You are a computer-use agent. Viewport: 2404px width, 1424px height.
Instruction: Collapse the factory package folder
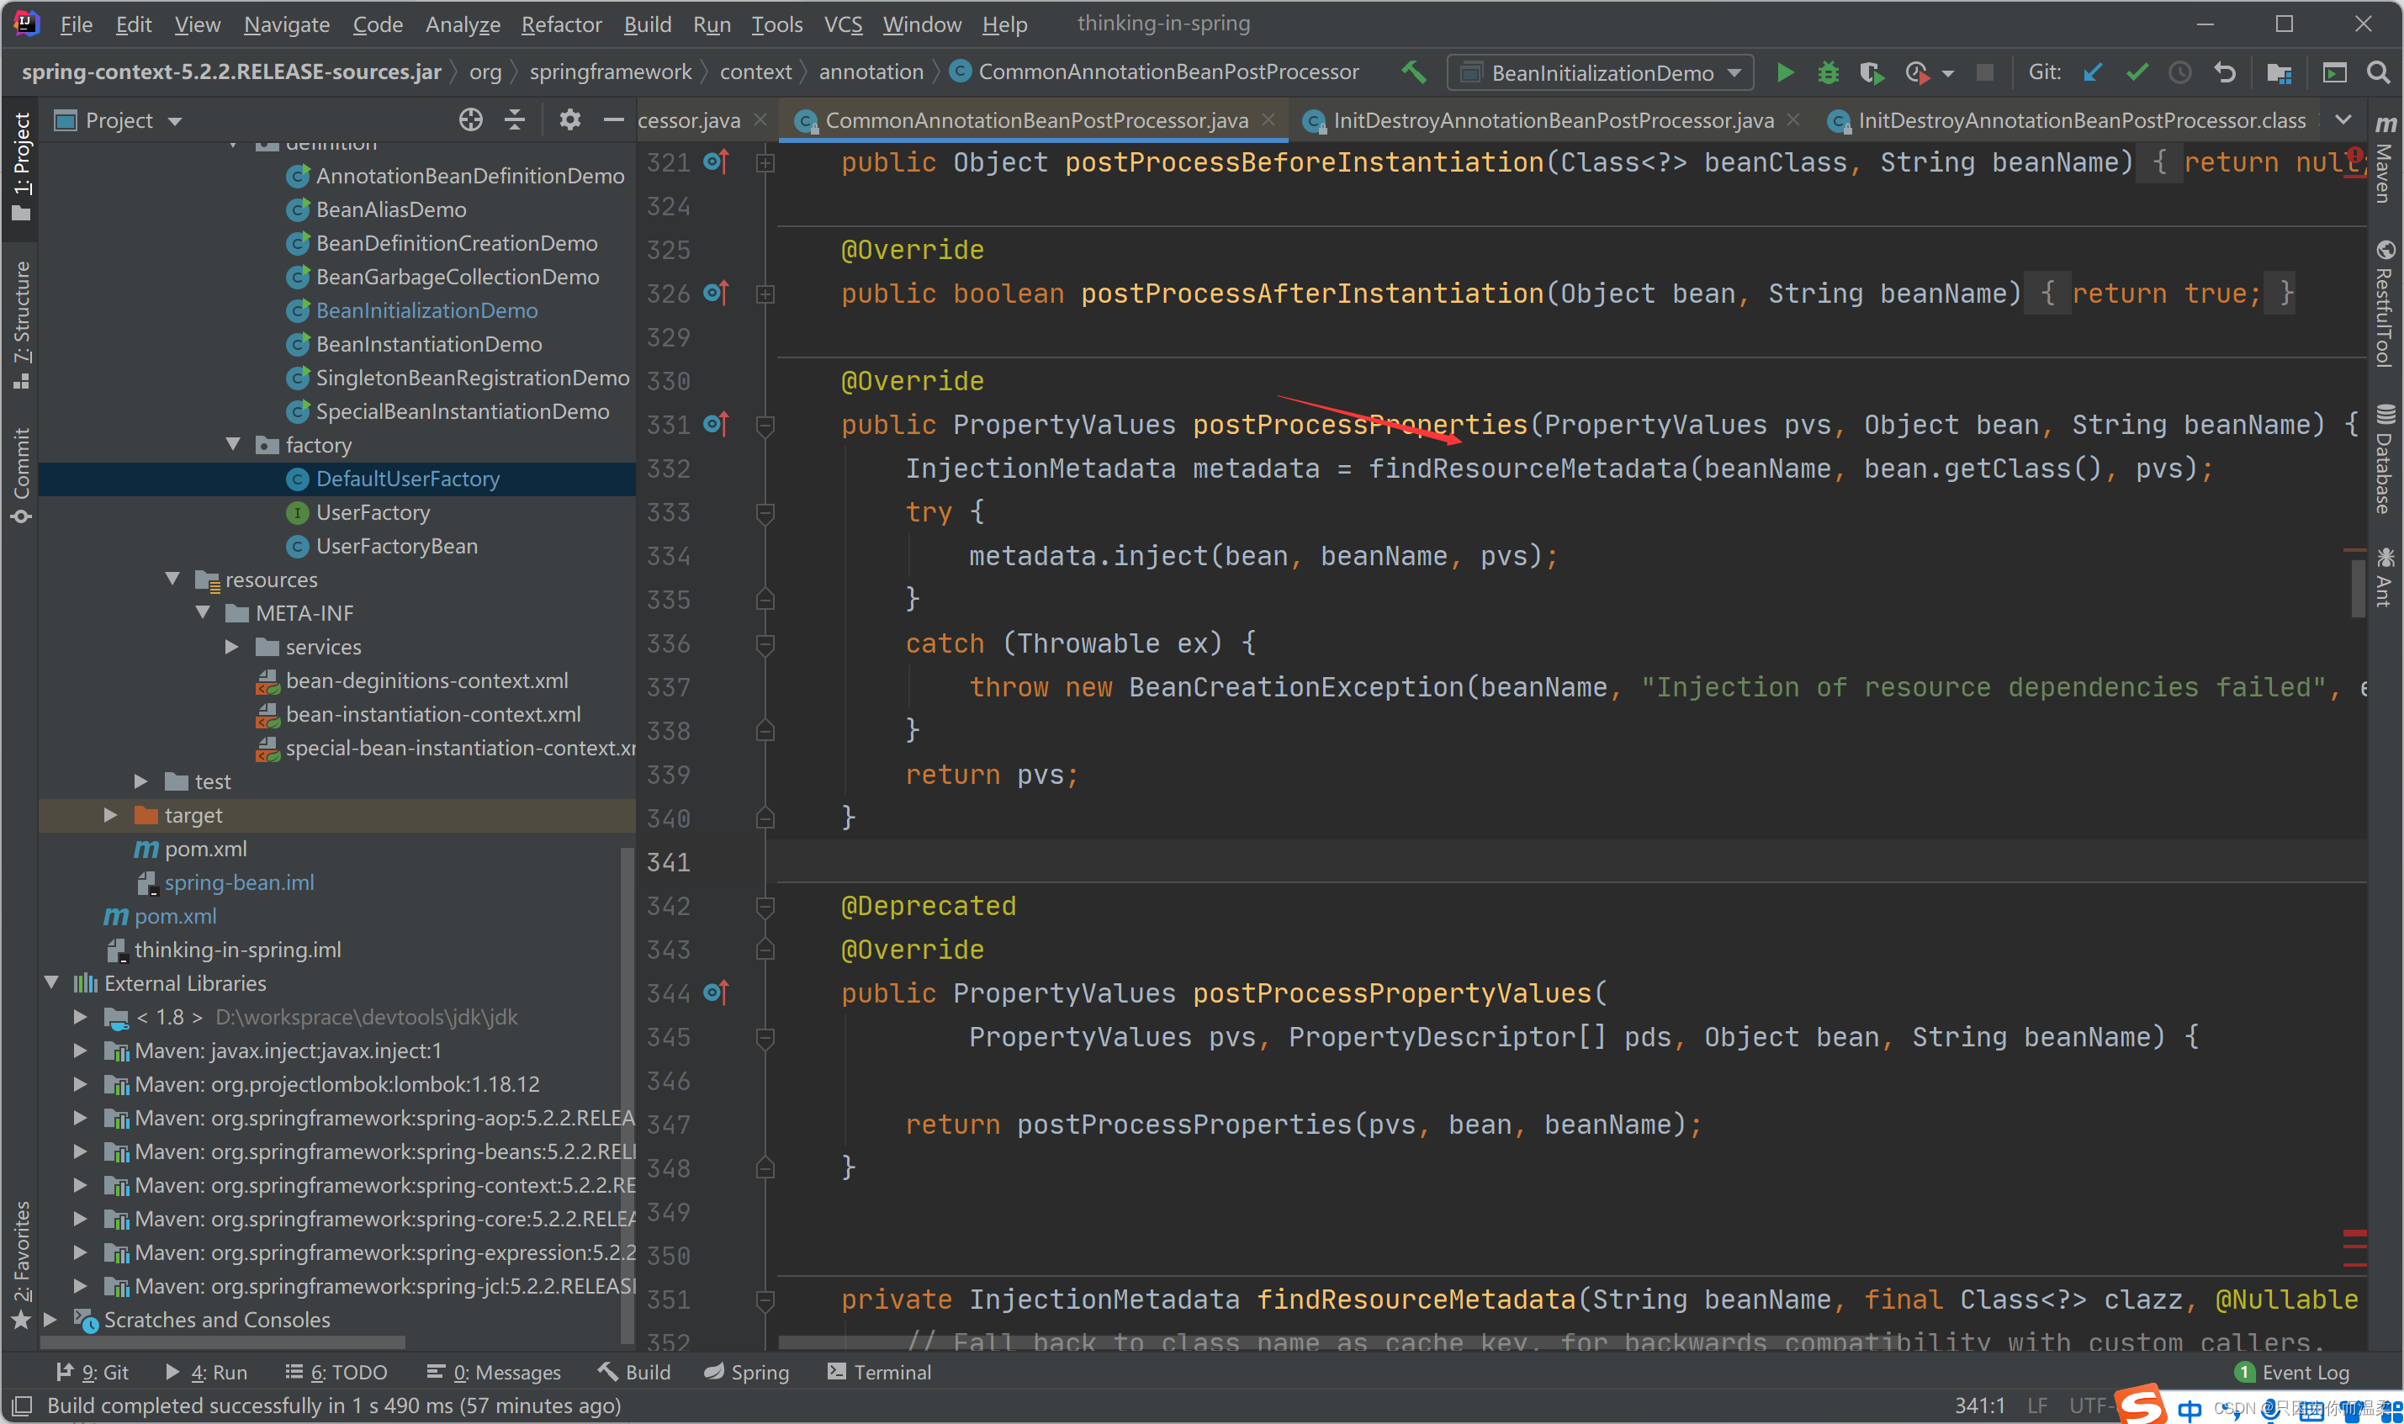[233, 444]
